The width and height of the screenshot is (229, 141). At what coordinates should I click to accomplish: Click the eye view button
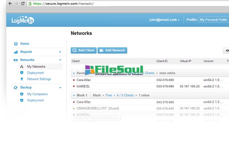226,51
